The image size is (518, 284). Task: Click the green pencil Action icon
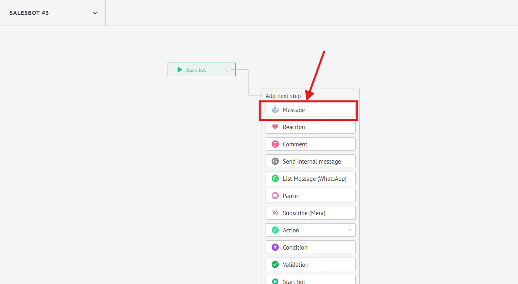click(275, 230)
